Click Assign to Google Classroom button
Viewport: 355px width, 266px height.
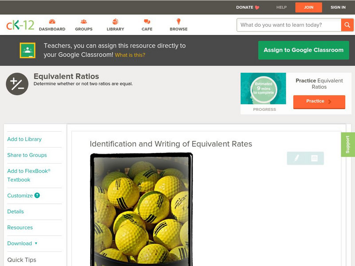304,50
